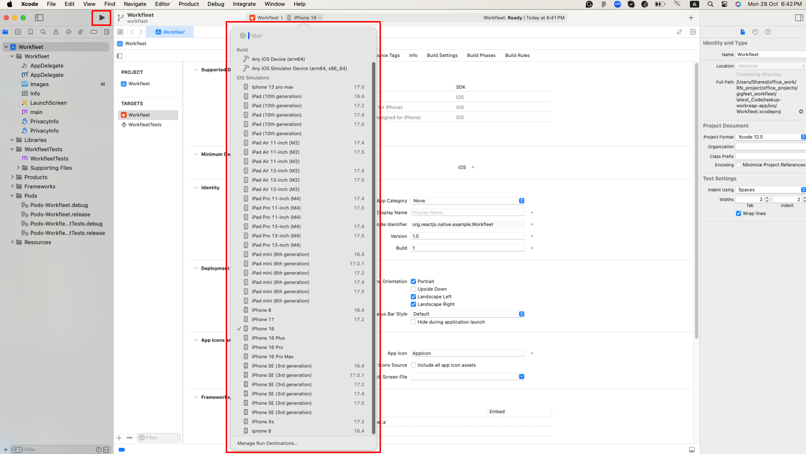Open the Project Format Xcode 12.0 dropdown
This screenshot has height=454, width=806.
771,137
